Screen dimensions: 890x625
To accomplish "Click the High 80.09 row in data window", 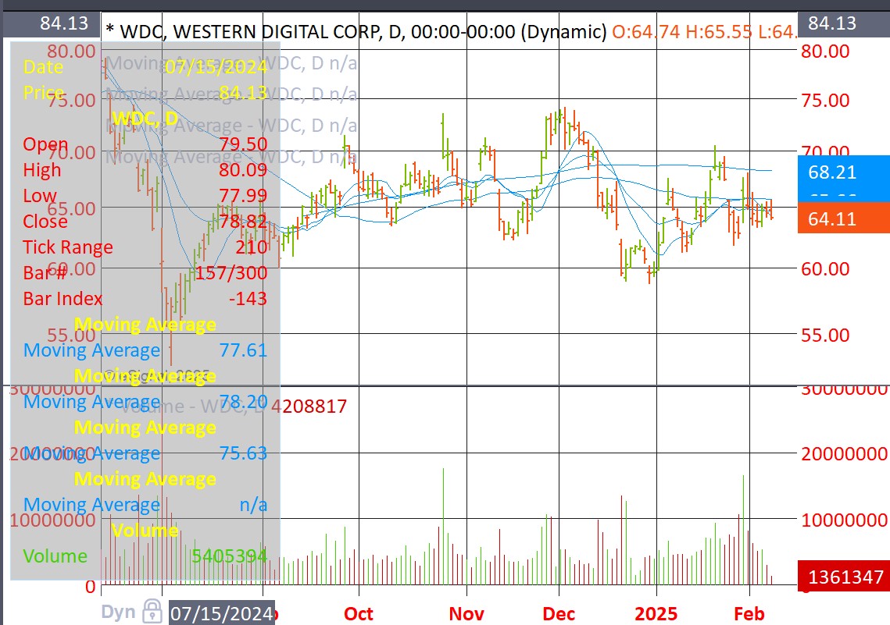I will pos(145,169).
